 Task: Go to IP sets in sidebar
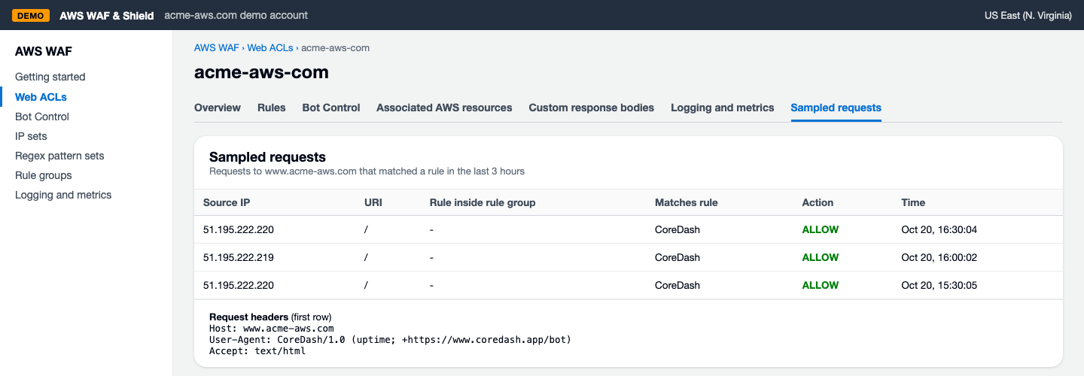click(31, 136)
